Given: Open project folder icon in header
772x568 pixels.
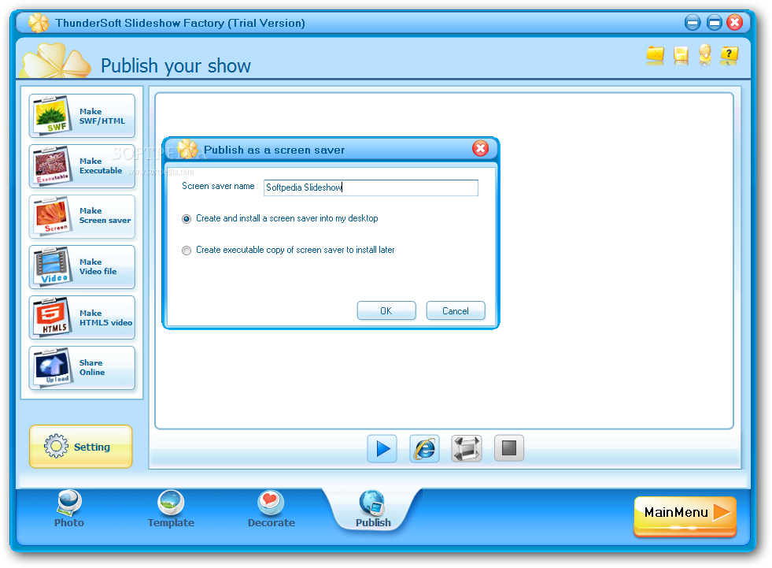Looking at the screenshot, I should (x=655, y=55).
